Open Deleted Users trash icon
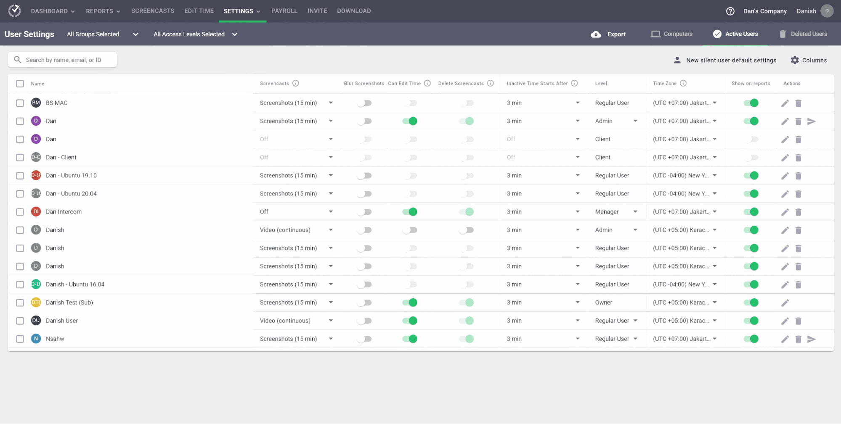This screenshot has width=841, height=424. click(783, 34)
